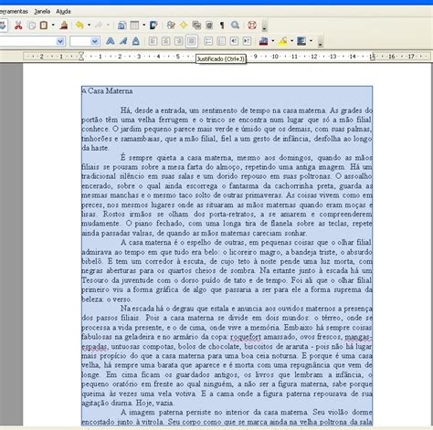This screenshot has width=433, height=430.
Task: Open the Paste options dropdown arrow
Action: [53, 26]
